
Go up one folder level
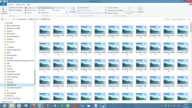coord(12,19)
